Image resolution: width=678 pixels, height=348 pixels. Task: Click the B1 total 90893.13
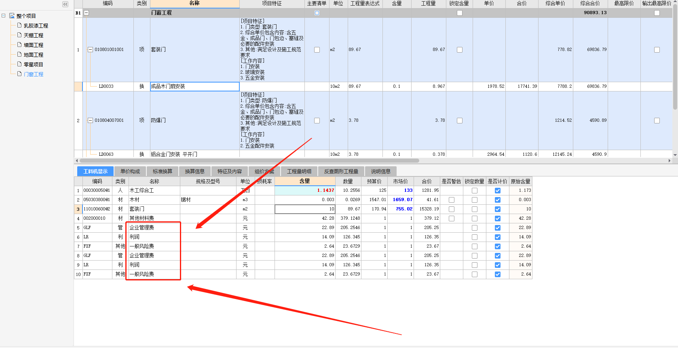[595, 13]
